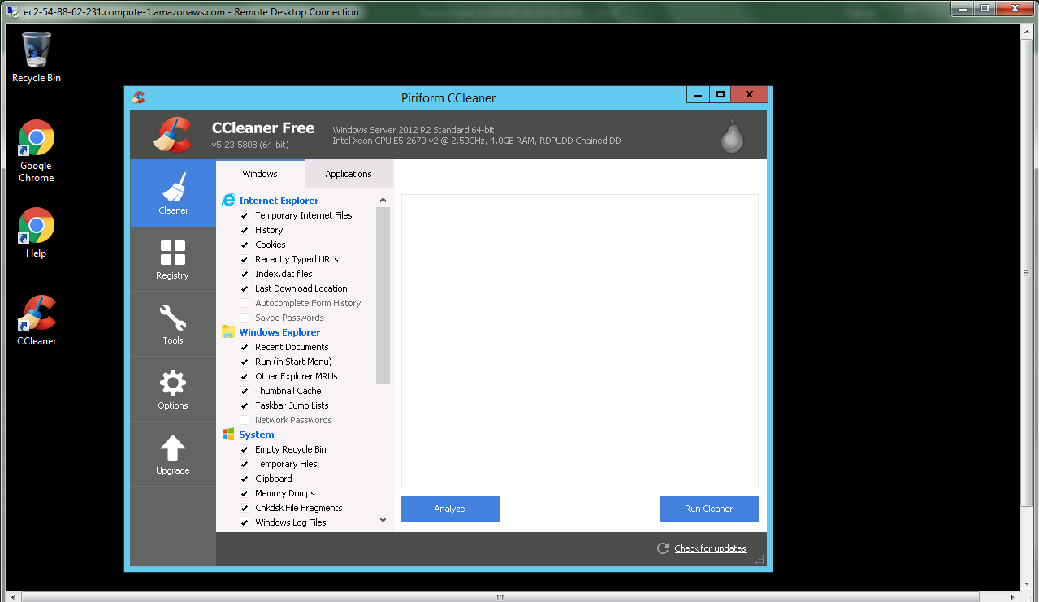1039x602 pixels.
Task: Open the Recycle Bin desktop icon
Action: [37, 57]
